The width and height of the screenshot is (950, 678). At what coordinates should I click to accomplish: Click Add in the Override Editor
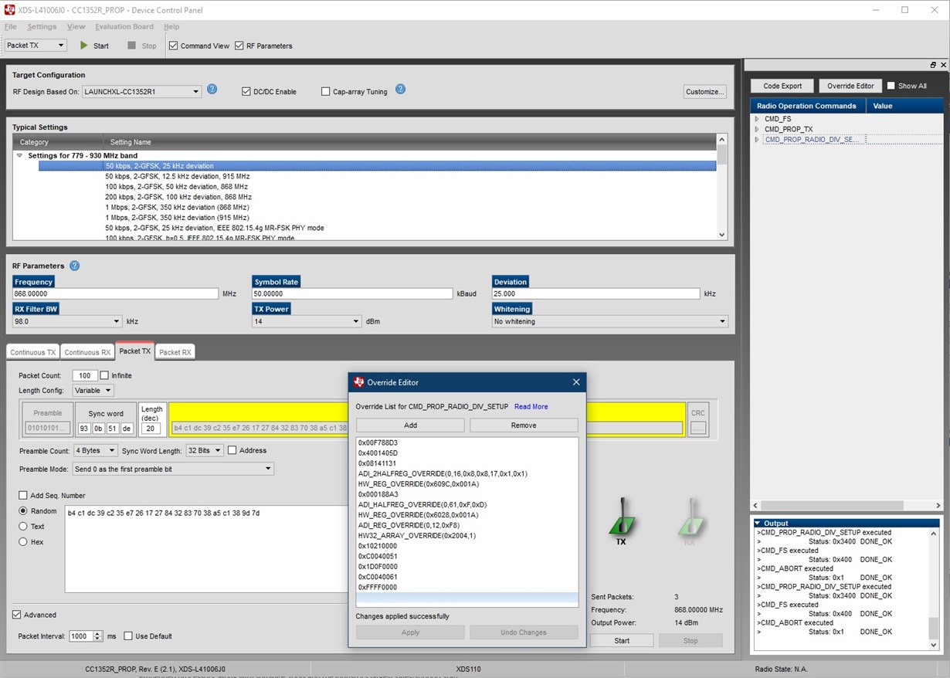click(410, 425)
